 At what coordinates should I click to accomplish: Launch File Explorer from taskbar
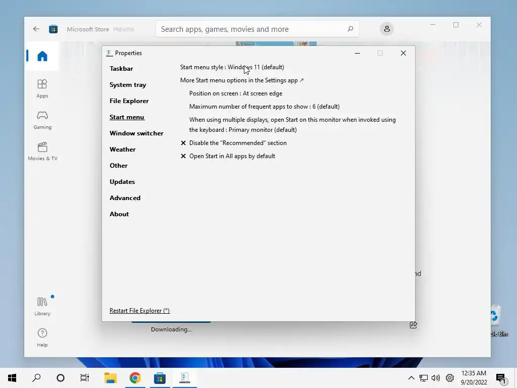coord(111,378)
